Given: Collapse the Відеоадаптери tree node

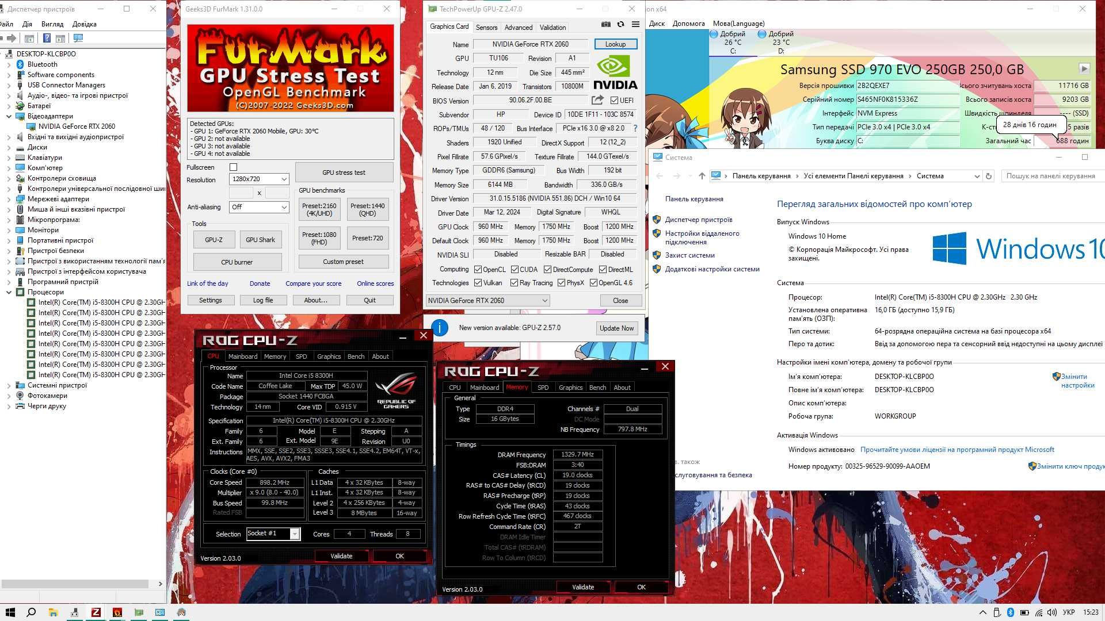Looking at the screenshot, I should (x=9, y=116).
